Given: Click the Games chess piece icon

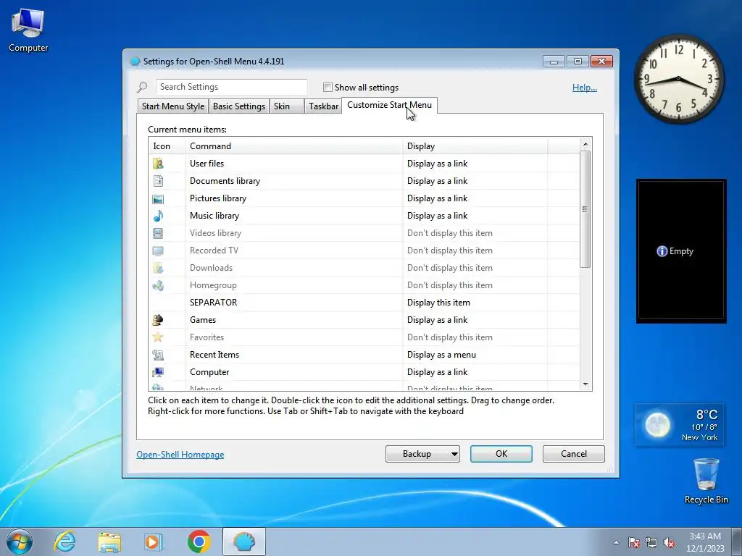Looking at the screenshot, I should (x=158, y=320).
